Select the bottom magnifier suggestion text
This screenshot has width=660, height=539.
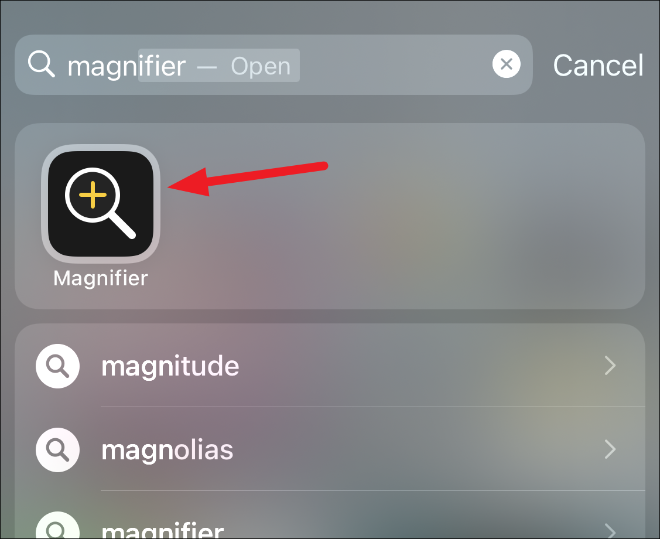coord(162,531)
